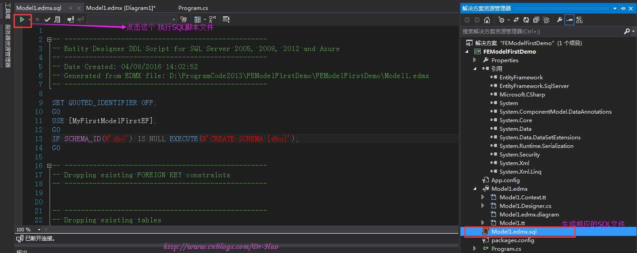Click the Collapse All icon in Solution Explorer
The image size is (637, 253).
[x=536, y=20]
